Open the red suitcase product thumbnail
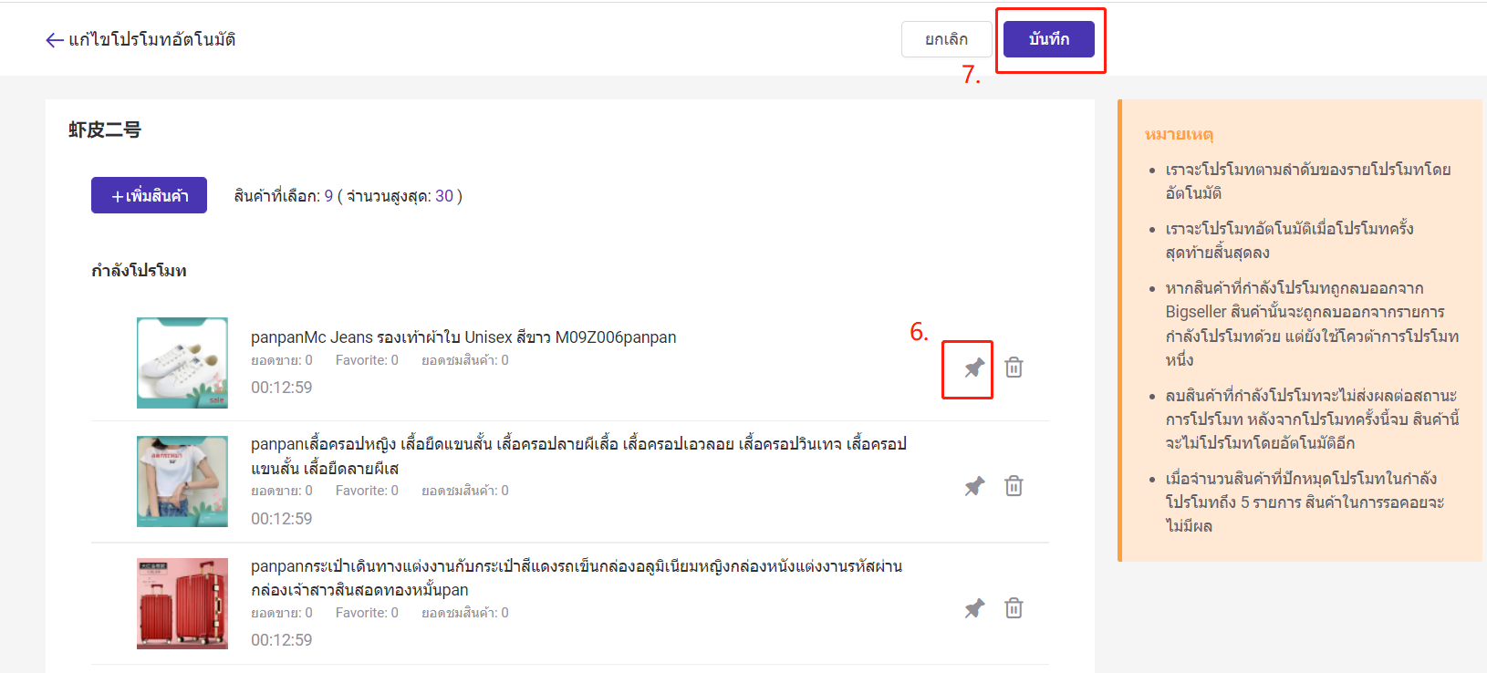The height and width of the screenshot is (673, 1487). pos(182,604)
